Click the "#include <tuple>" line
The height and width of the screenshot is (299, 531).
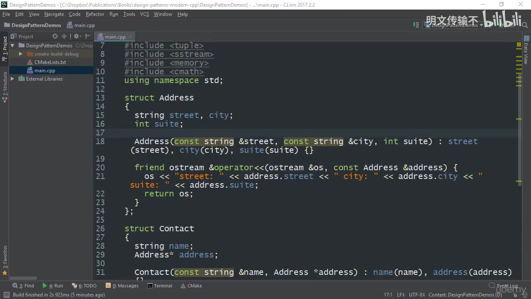click(164, 46)
